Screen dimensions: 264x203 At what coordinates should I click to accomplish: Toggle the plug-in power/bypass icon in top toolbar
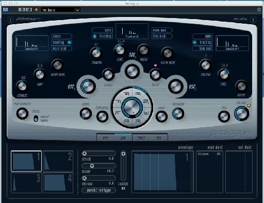coord(6,10)
